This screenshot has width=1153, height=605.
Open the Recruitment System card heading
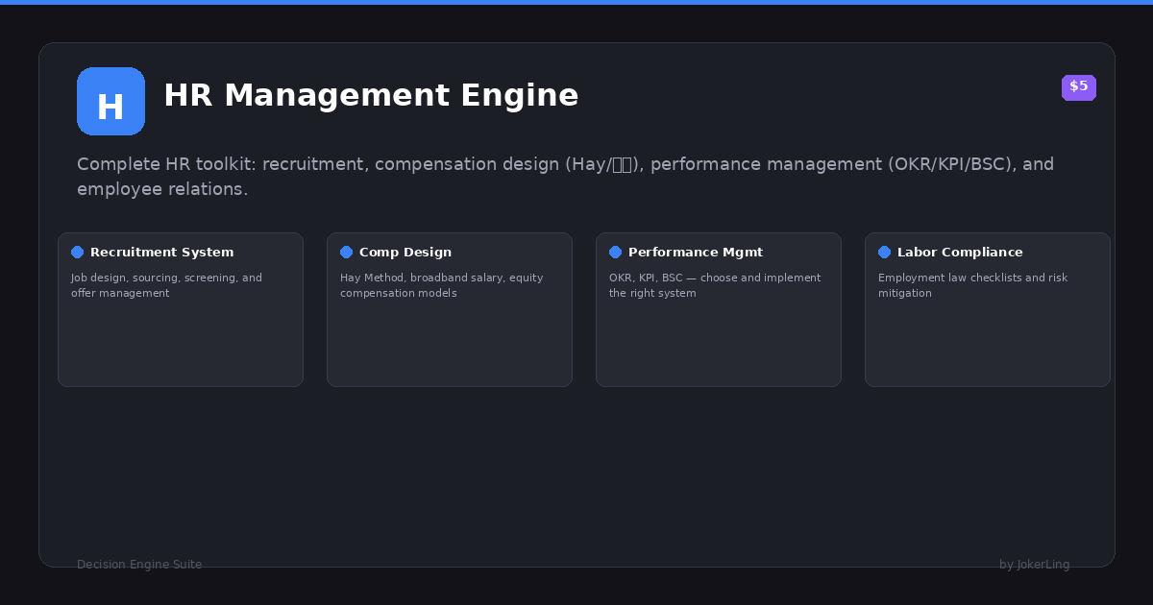(x=161, y=253)
